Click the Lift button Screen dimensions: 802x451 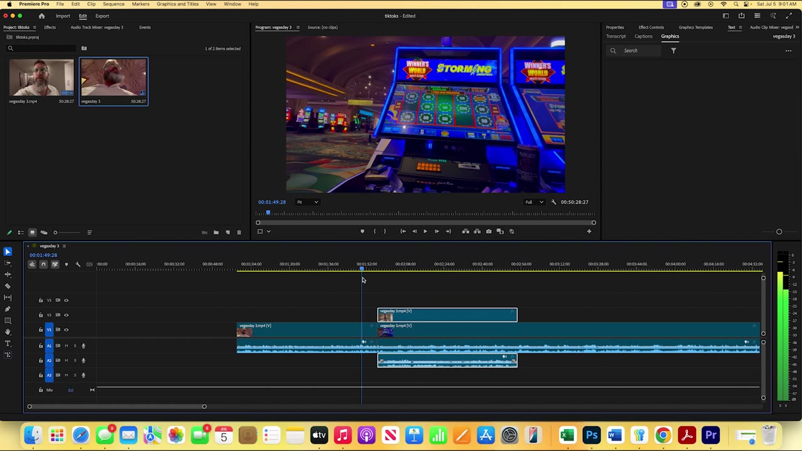click(466, 231)
